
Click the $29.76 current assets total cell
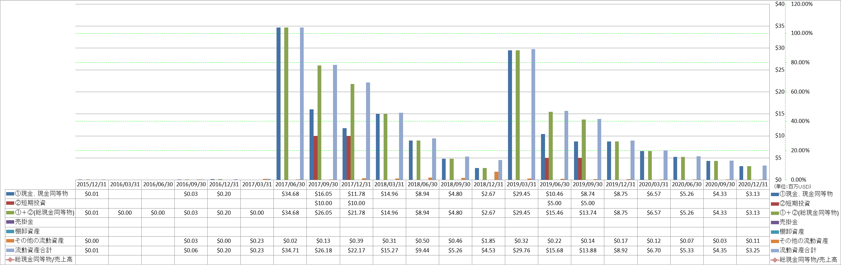tap(521, 250)
